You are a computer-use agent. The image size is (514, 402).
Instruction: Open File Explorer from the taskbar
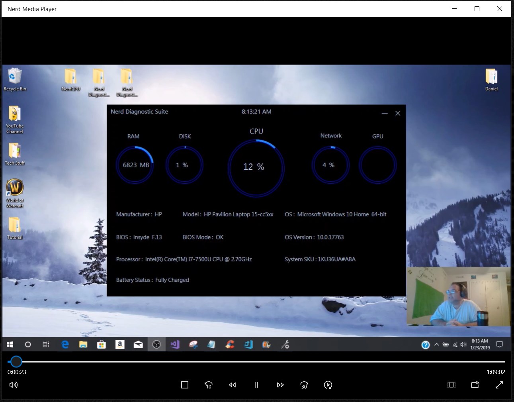coord(83,344)
